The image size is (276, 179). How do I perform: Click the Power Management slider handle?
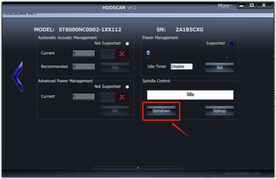point(148,53)
